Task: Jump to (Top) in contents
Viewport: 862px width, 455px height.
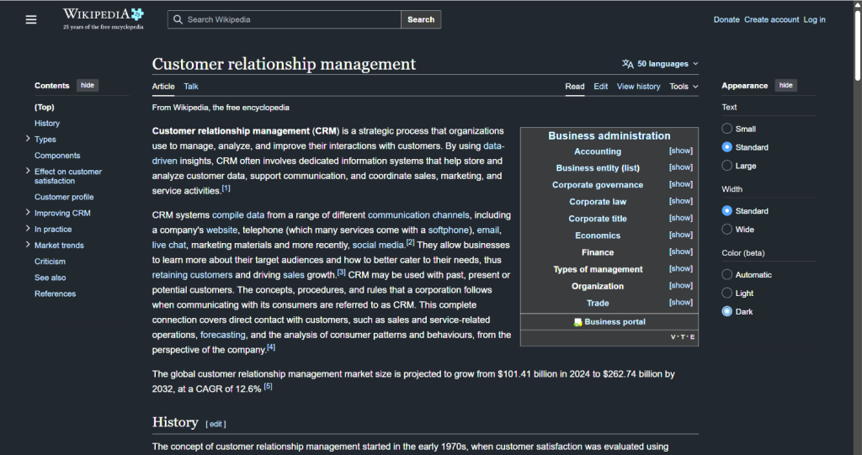Action: point(45,107)
